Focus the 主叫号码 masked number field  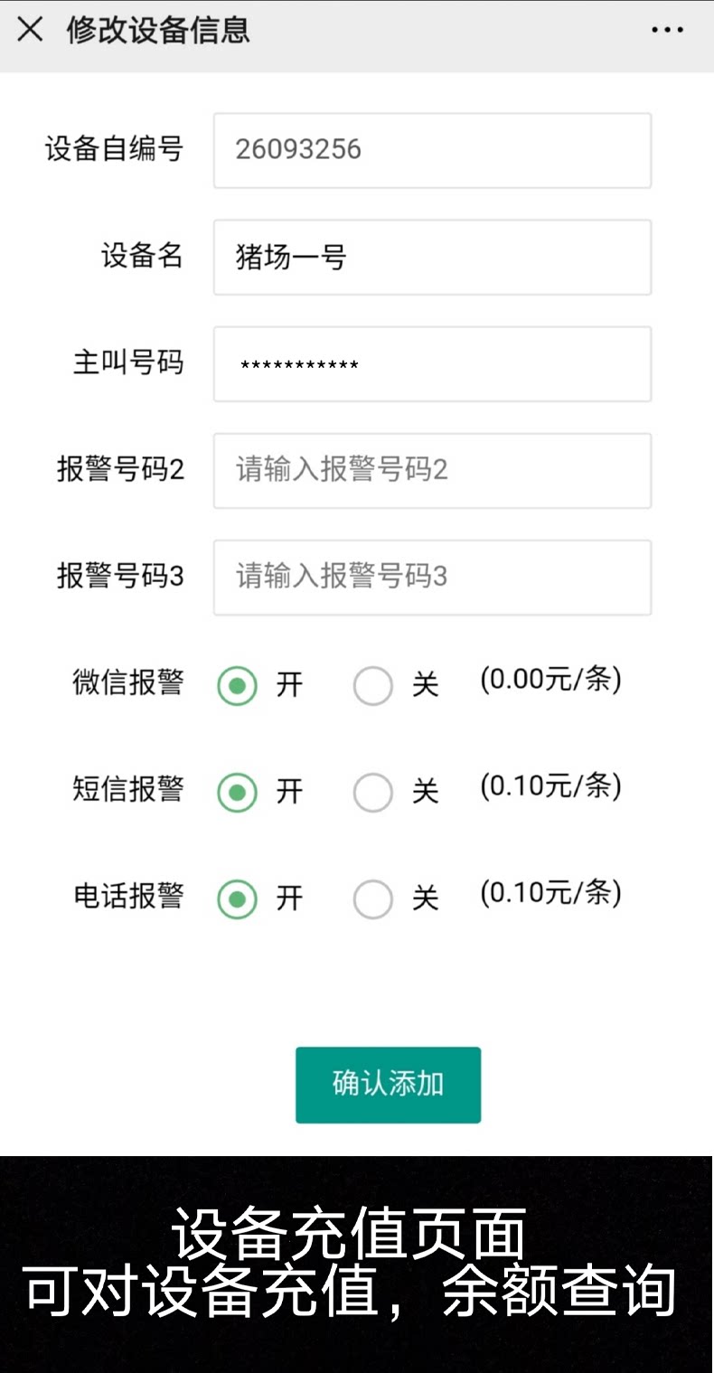(x=432, y=363)
